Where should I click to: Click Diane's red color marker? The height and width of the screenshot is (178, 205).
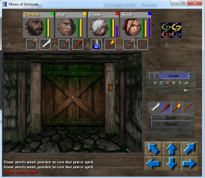[x=117, y=14]
